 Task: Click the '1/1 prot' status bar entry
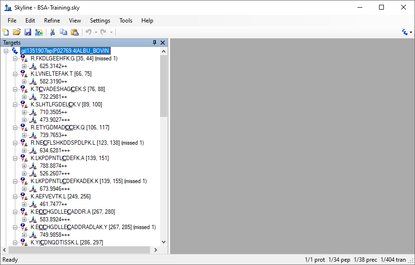[x=315, y=260]
